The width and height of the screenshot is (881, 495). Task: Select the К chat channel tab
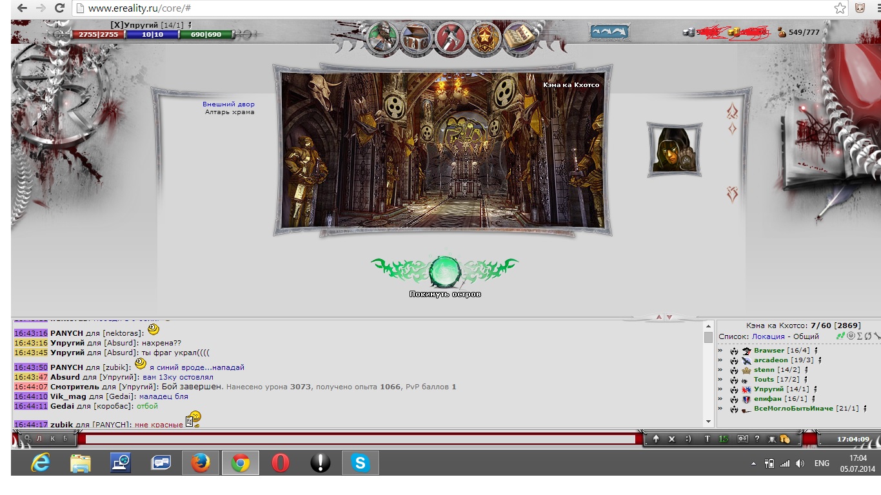click(52, 439)
